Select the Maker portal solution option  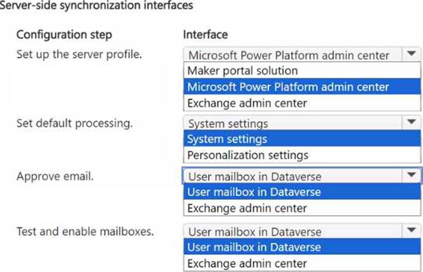pos(242,70)
